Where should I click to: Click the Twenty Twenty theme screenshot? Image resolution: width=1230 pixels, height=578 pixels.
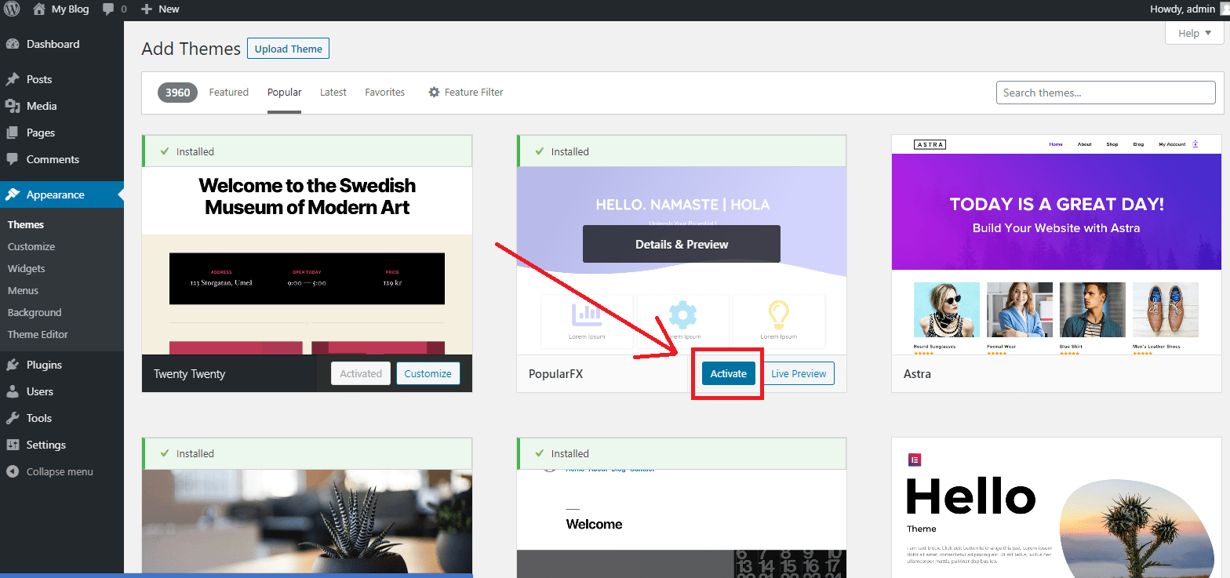pyautogui.click(x=307, y=260)
